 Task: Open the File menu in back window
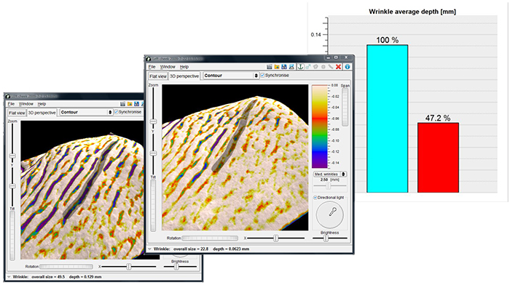(11, 104)
